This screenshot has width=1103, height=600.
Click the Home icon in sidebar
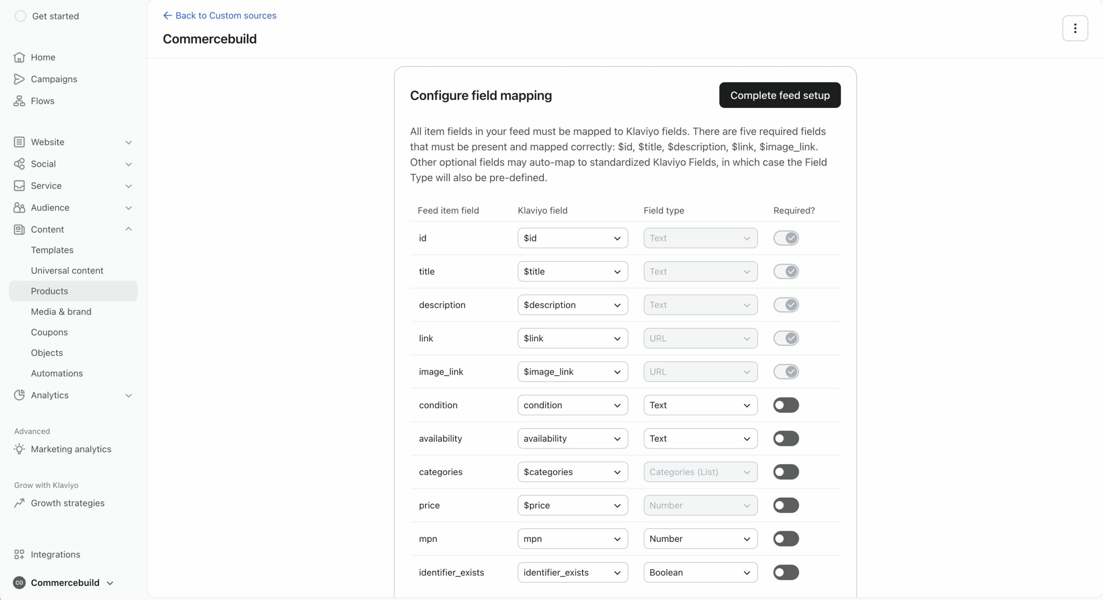pos(19,57)
